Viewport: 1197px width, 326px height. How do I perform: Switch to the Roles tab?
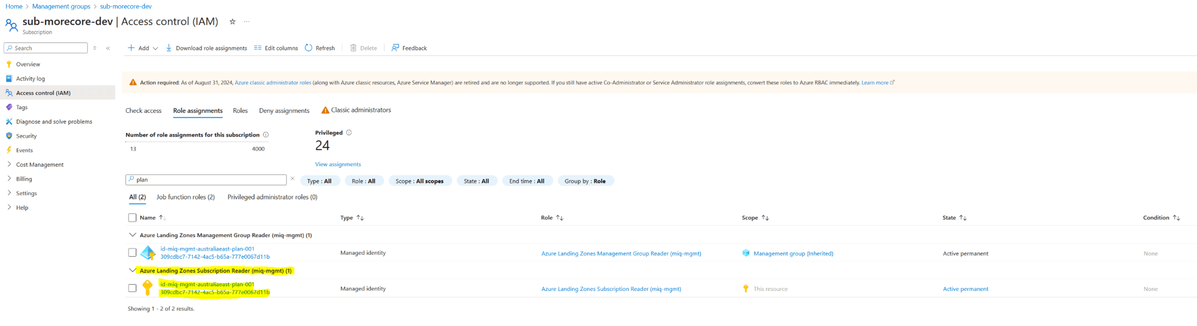pos(240,111)
